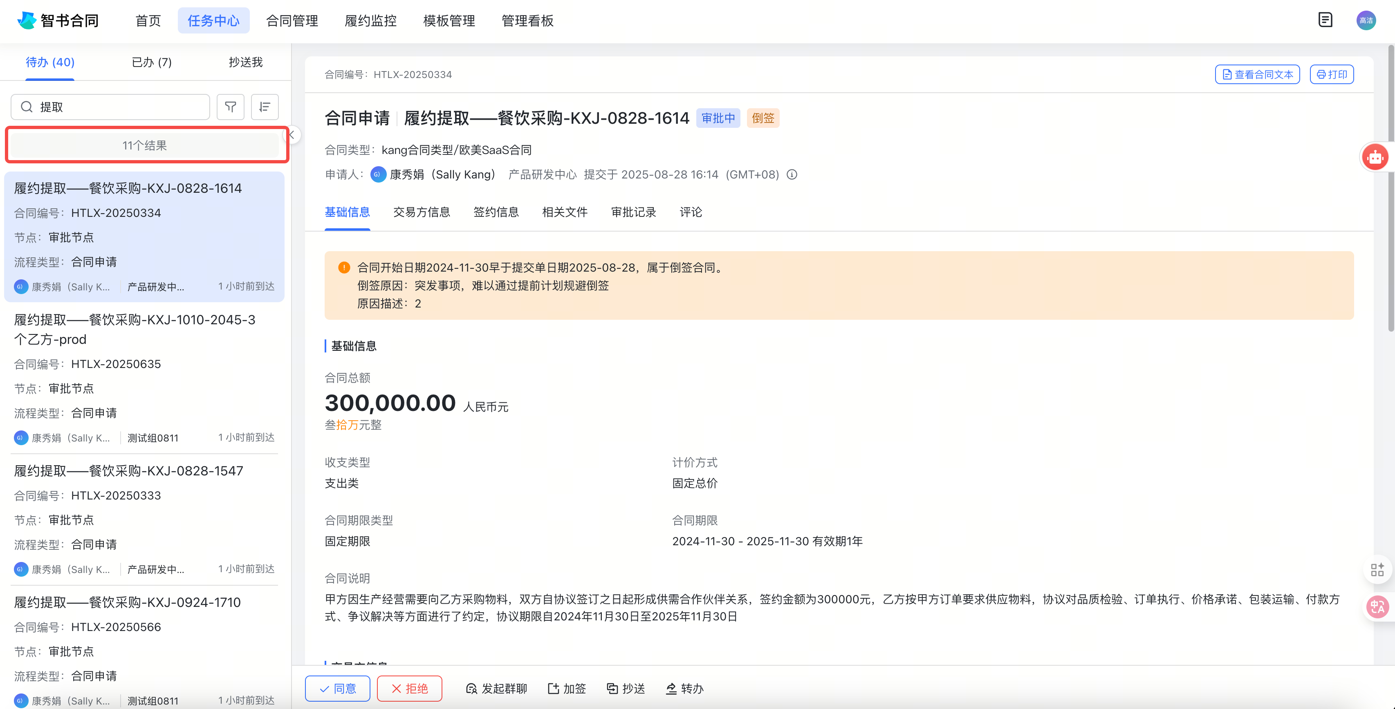Click the info icon next to the submission time
The width and height of the screenshot is (1395, 709).
pyautogui.click(x=792, y=174)
